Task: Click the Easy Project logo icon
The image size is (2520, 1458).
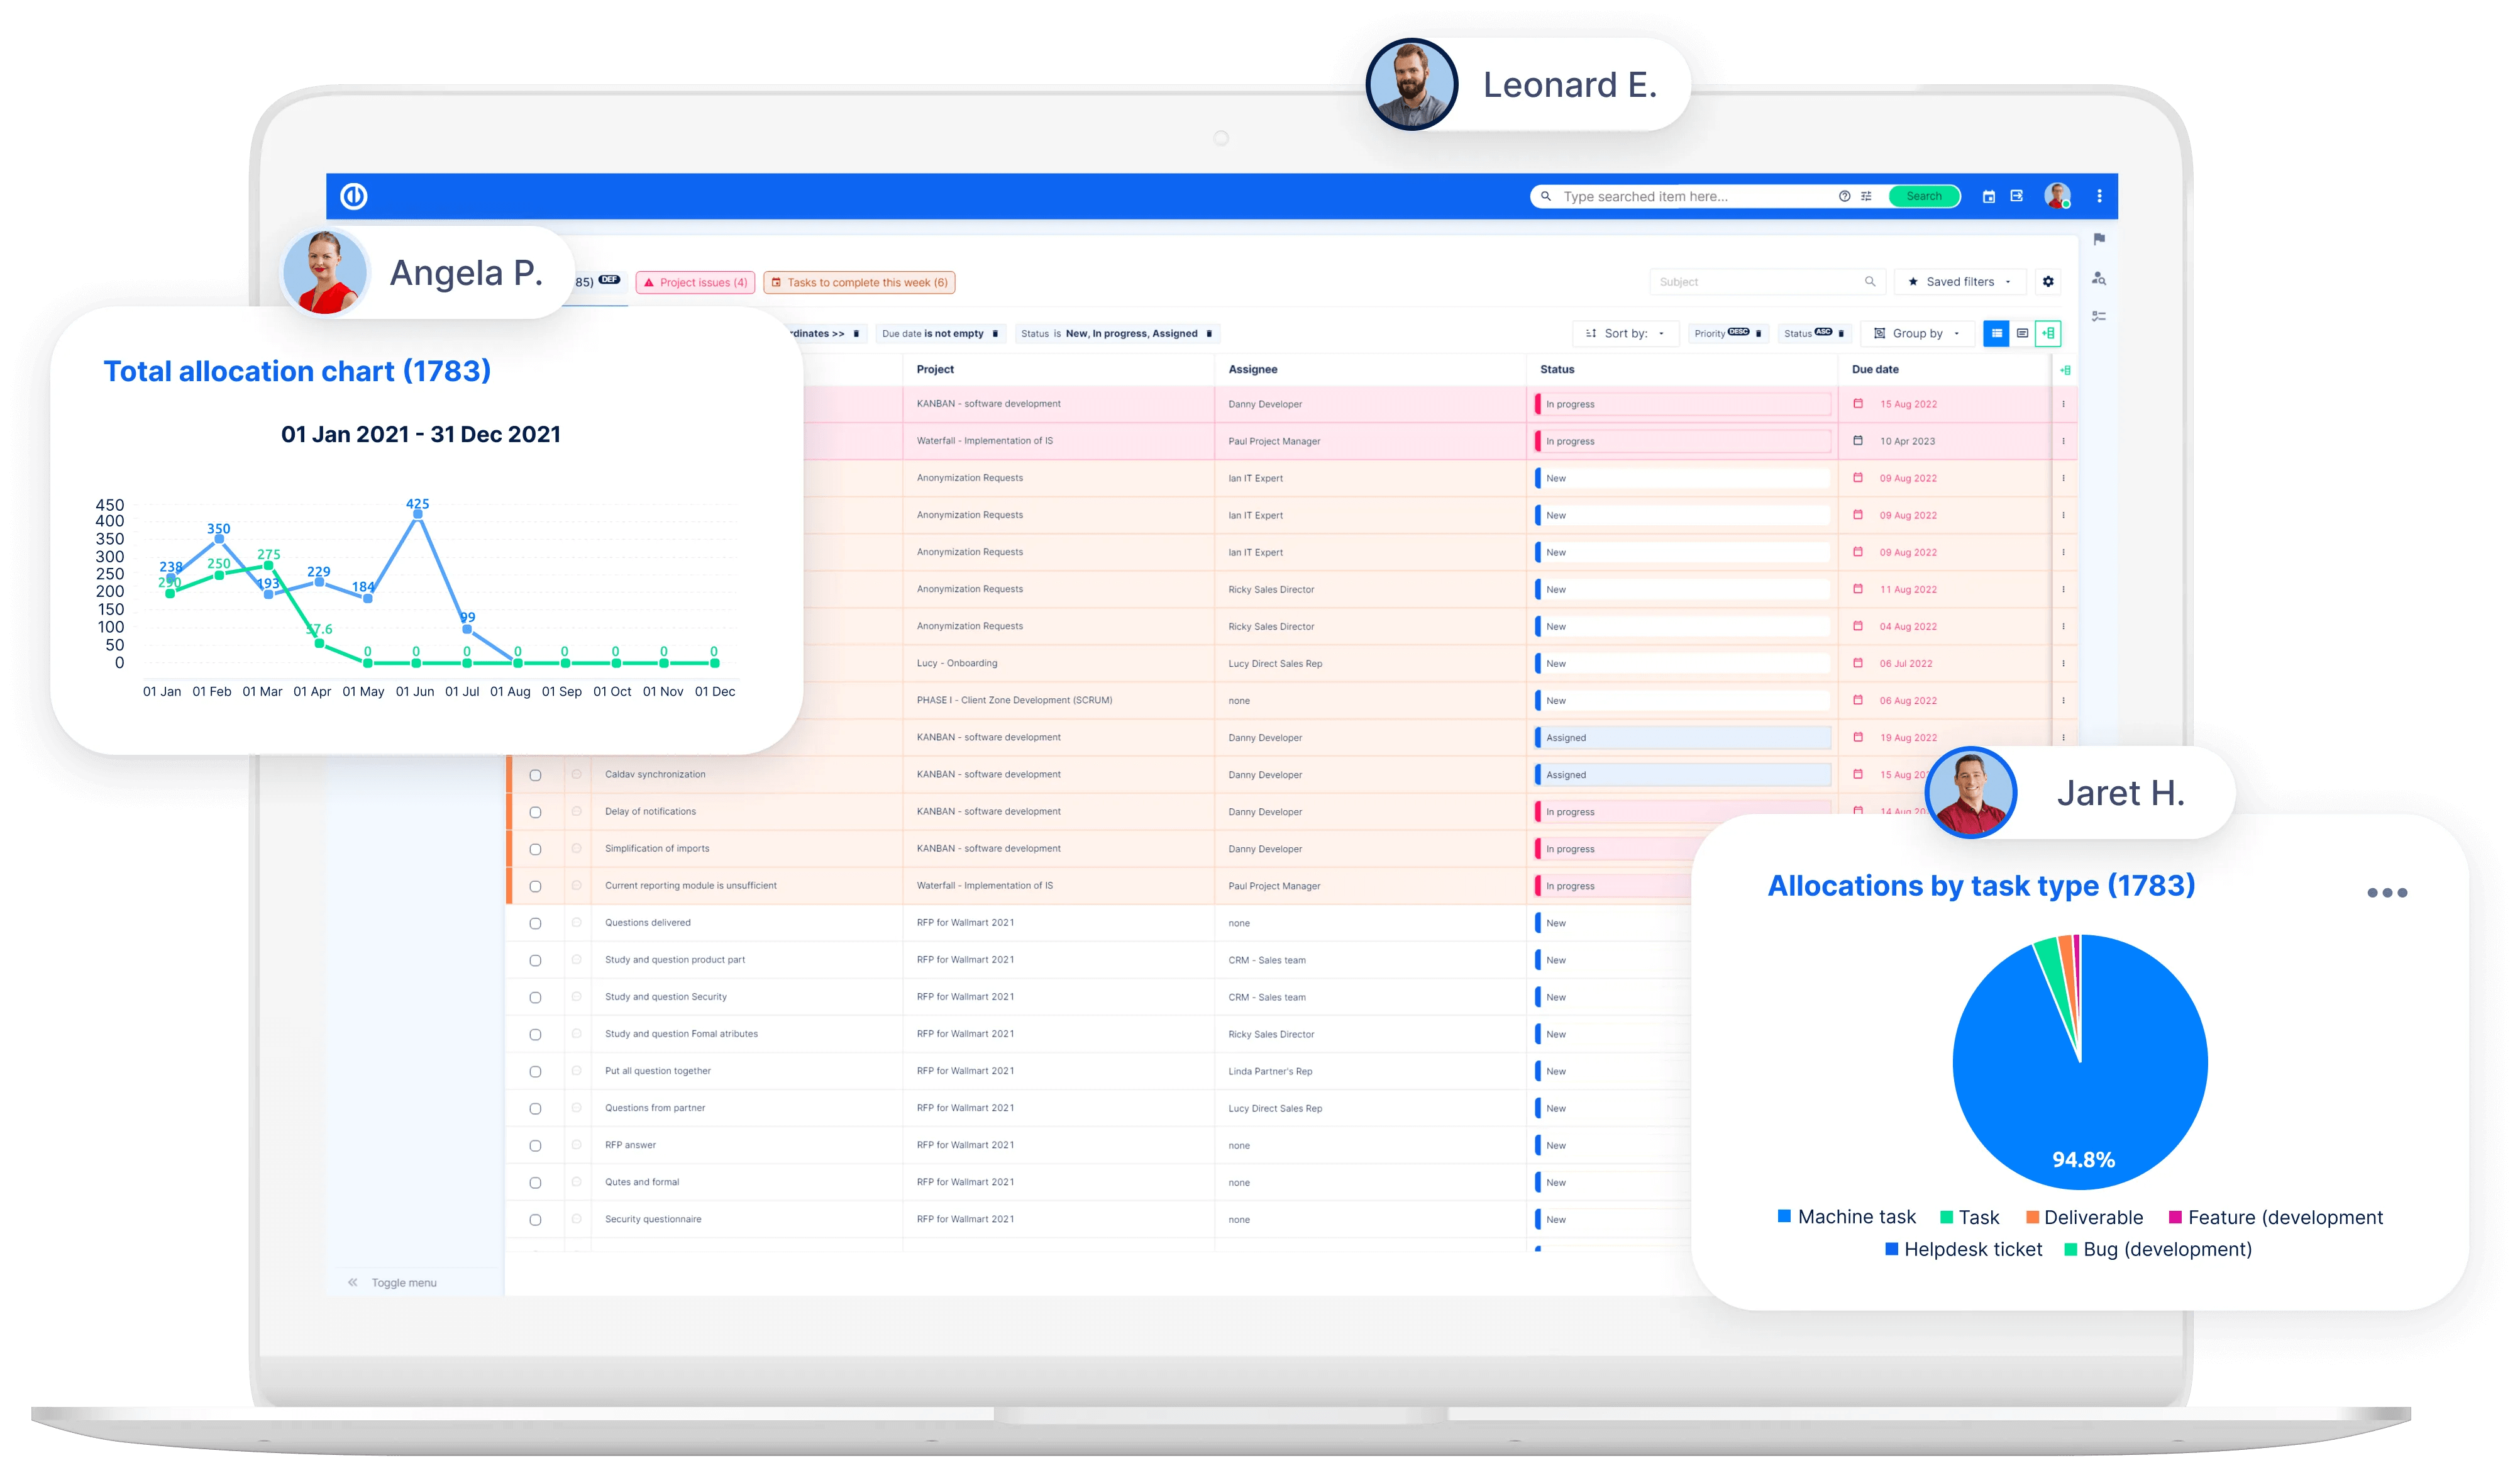Action: (354, 196)
